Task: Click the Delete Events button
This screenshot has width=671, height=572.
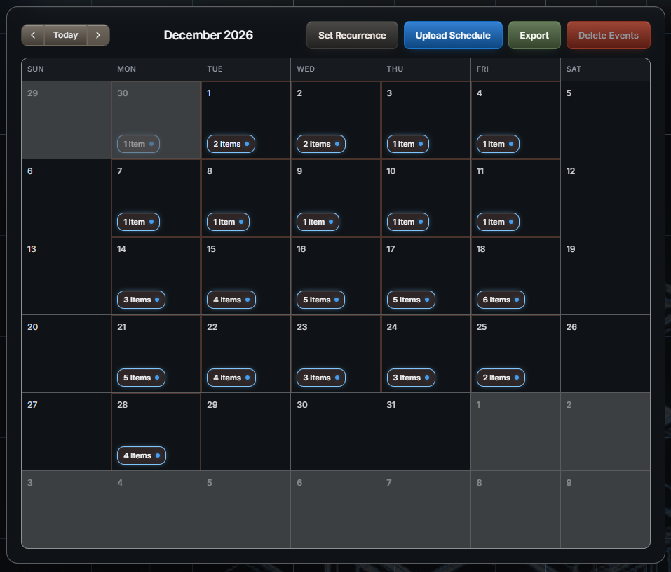Action: [x=609, y=35]
